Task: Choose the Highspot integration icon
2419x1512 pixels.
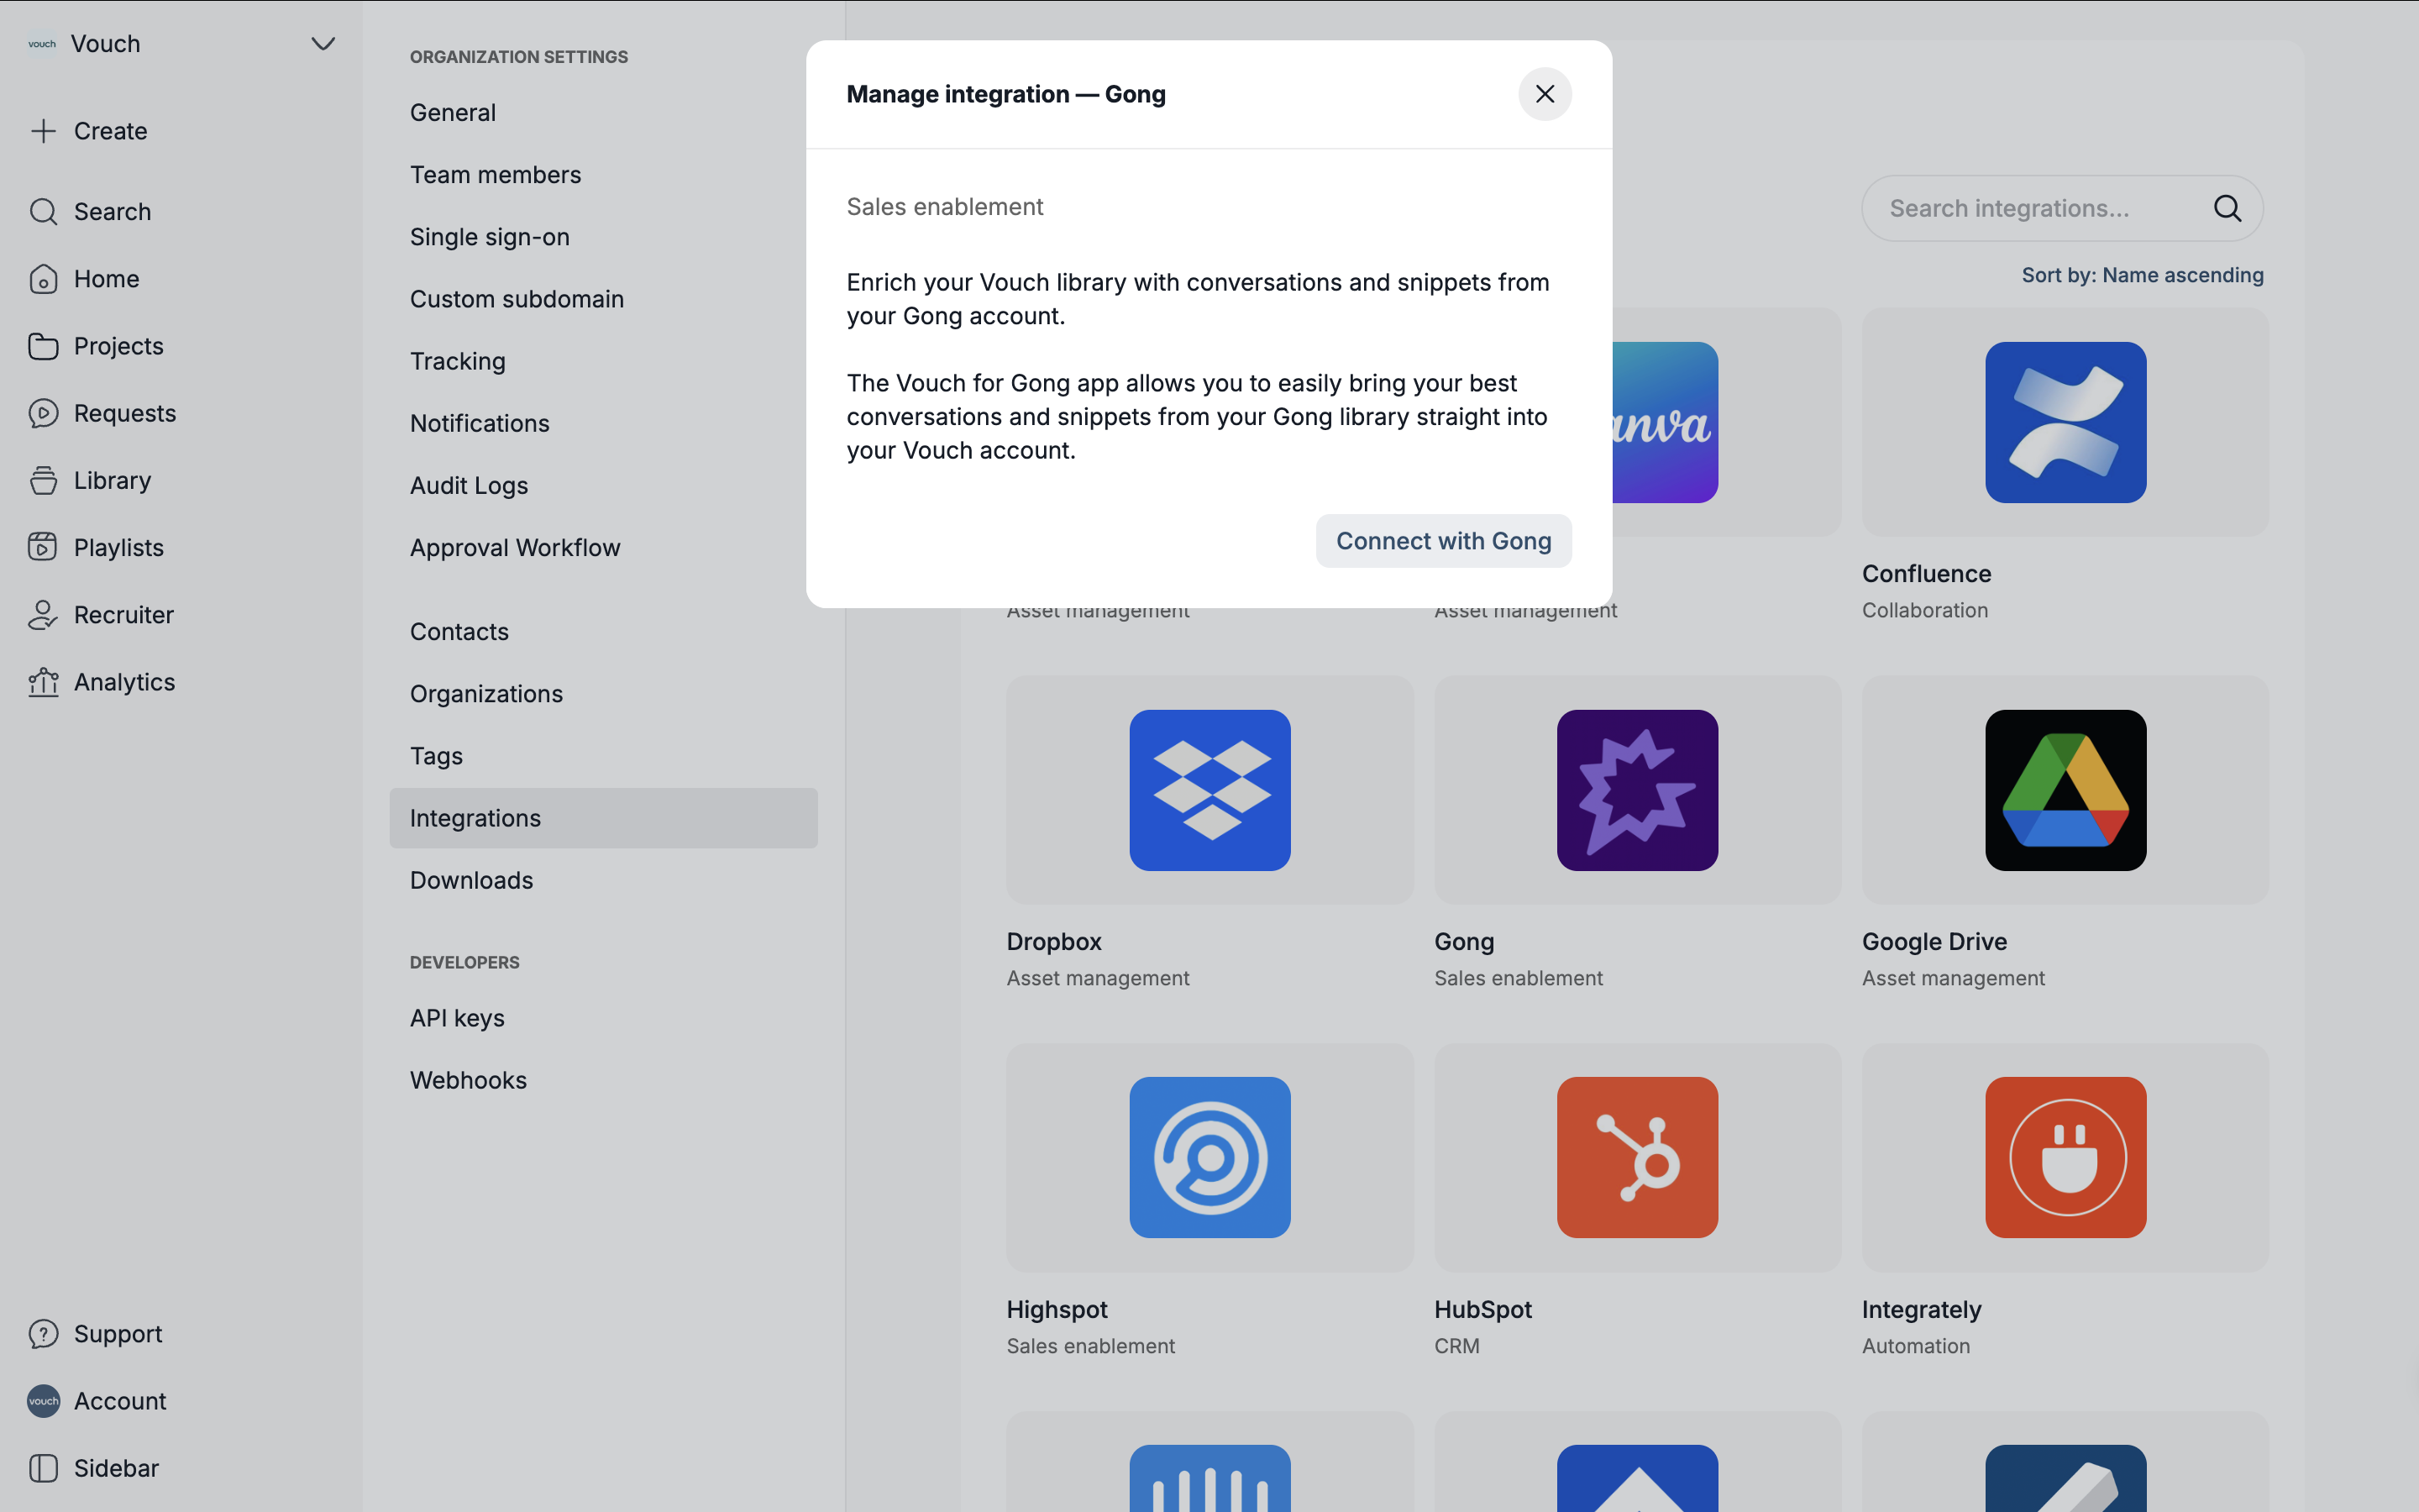Action: (1209, 1157)
